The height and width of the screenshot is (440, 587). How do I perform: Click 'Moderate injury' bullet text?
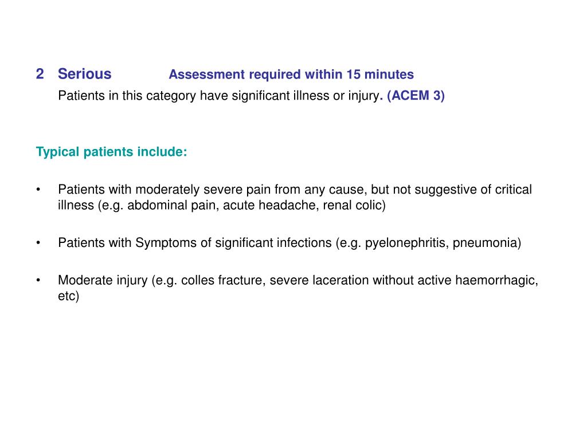coord(103,280)
